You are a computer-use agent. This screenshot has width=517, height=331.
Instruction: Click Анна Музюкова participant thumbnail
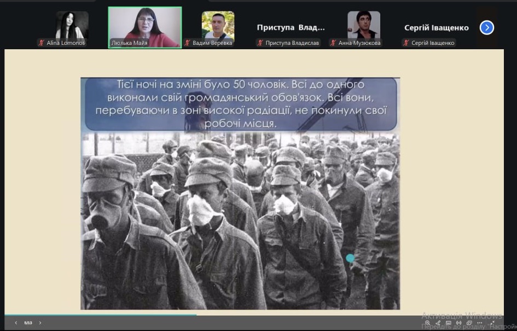pyautogui.click(x=364, y=25)
